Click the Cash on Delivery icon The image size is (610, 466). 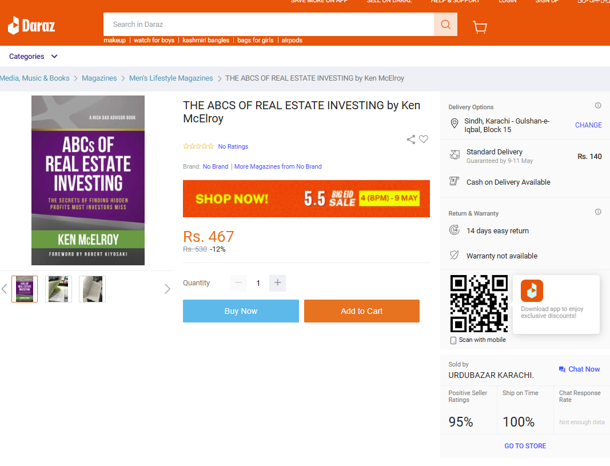[x=454, y=181]
